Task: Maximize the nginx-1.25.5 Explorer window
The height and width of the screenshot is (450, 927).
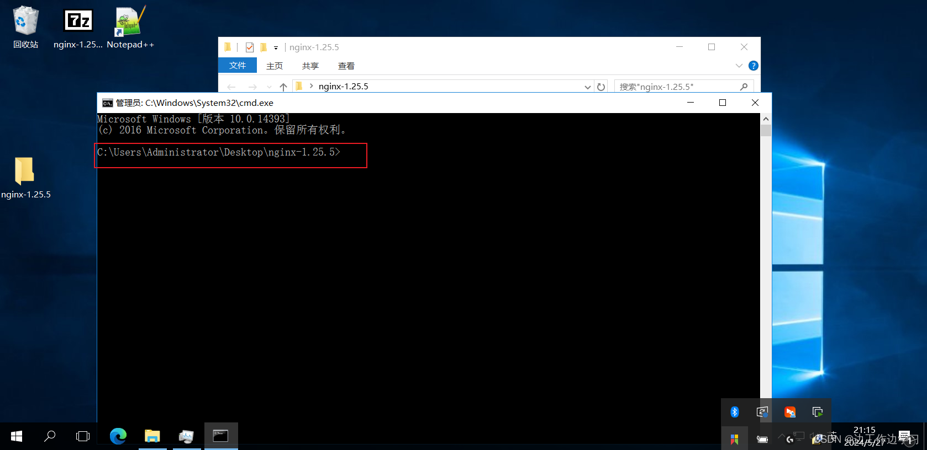Action: point(712,47)
